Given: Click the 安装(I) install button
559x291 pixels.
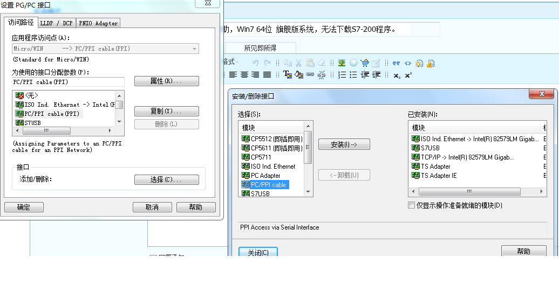Looking at the screenshot, I should 344,144.
